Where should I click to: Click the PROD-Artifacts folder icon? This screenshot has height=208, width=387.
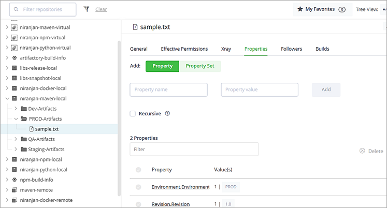pos(23,118)
